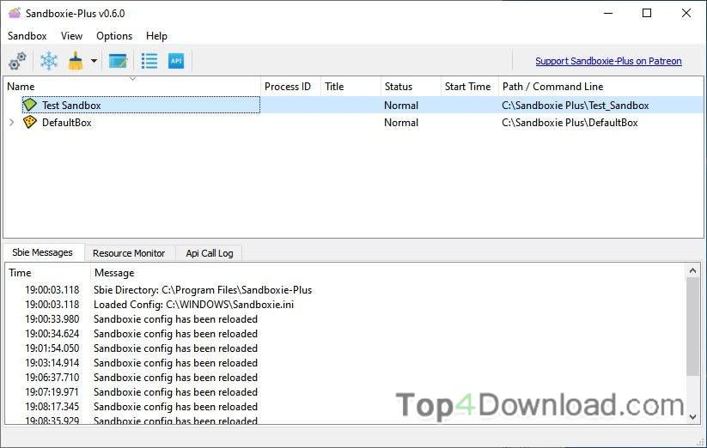Click the edit ini window toolbar icon
The width and height of the screenshot is (707, 448).
tap(119, 61)
